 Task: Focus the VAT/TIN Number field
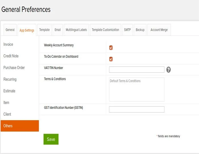[137, 70]
